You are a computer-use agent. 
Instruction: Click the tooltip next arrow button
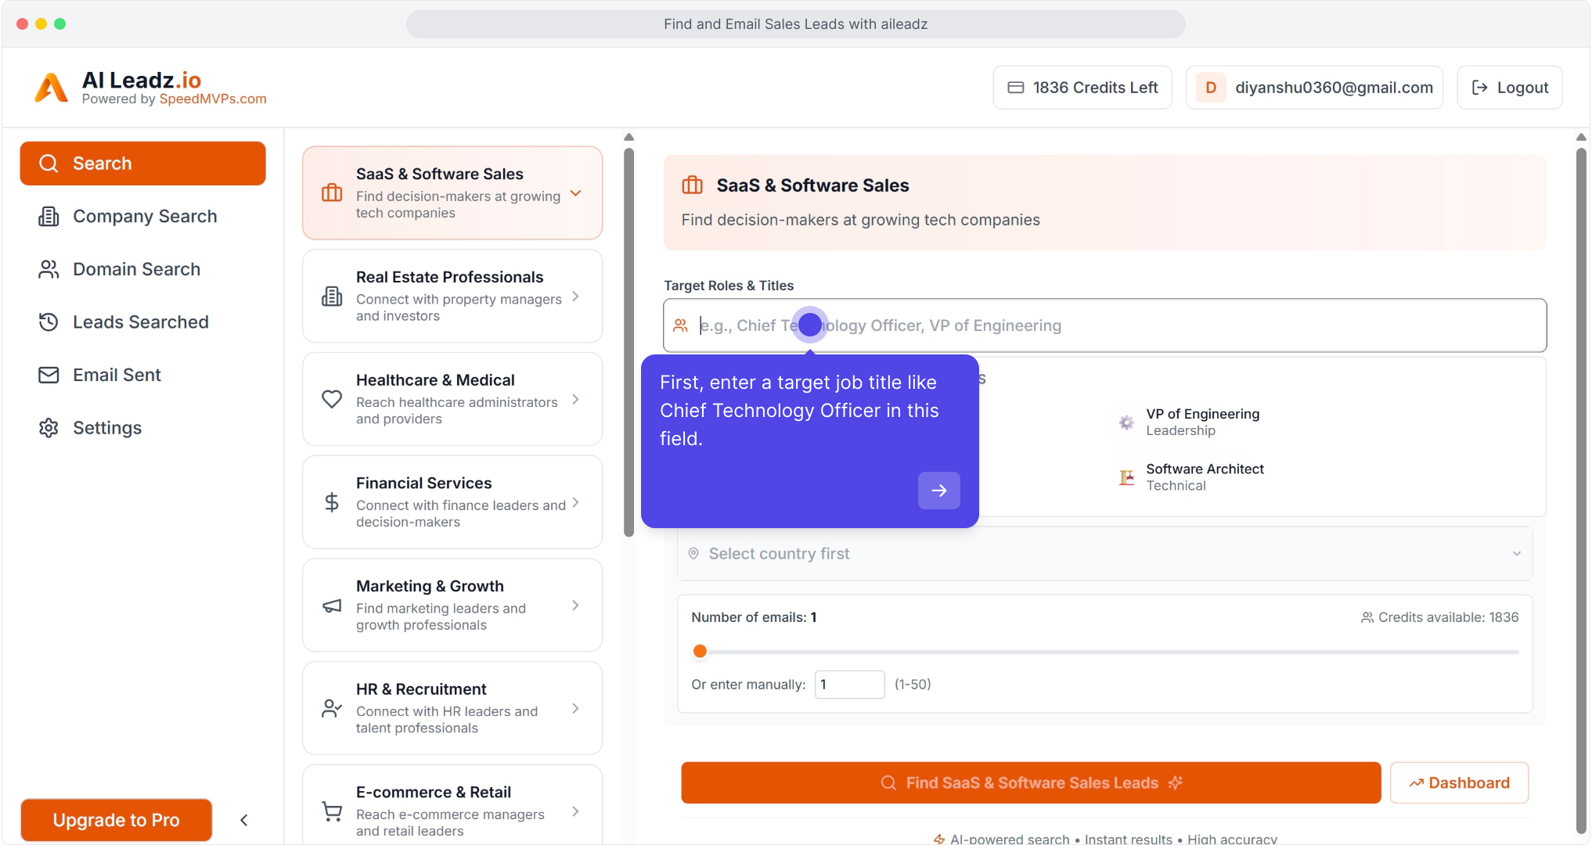[938, 491]
